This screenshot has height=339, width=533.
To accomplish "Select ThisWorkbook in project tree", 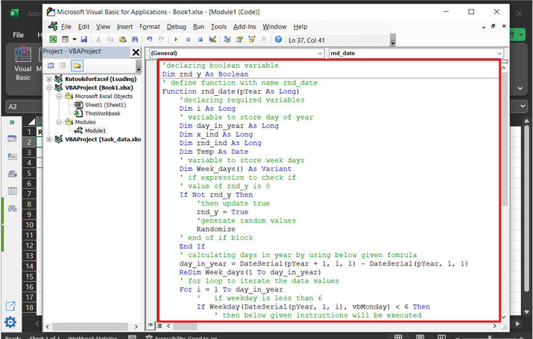I will [x=102, y=114].
